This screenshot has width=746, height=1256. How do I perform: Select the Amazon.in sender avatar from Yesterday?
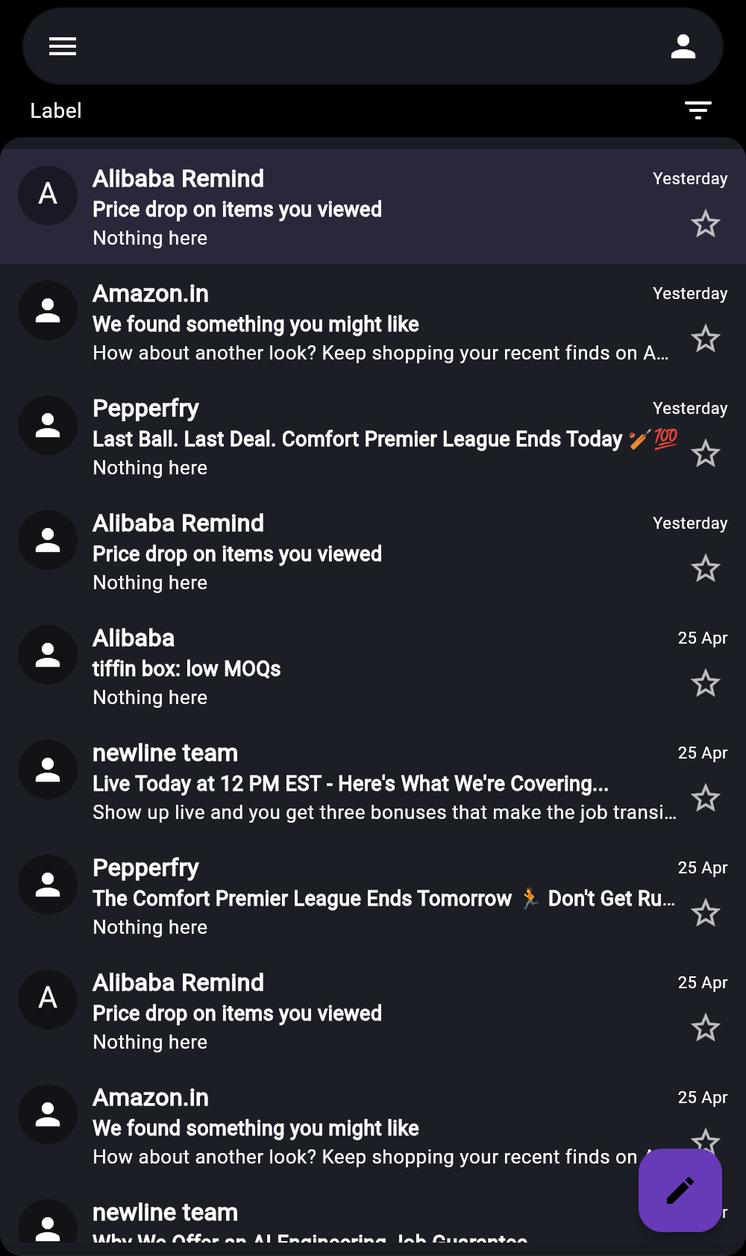tap(48, 310)
